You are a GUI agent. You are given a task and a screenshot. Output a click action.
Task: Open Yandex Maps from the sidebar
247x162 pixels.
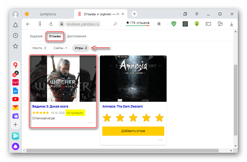pos(16,65)
